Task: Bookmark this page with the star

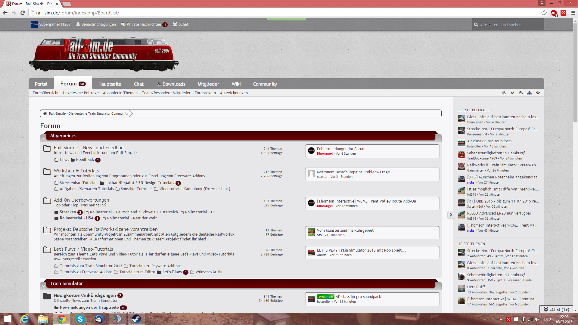Action: 544,13
